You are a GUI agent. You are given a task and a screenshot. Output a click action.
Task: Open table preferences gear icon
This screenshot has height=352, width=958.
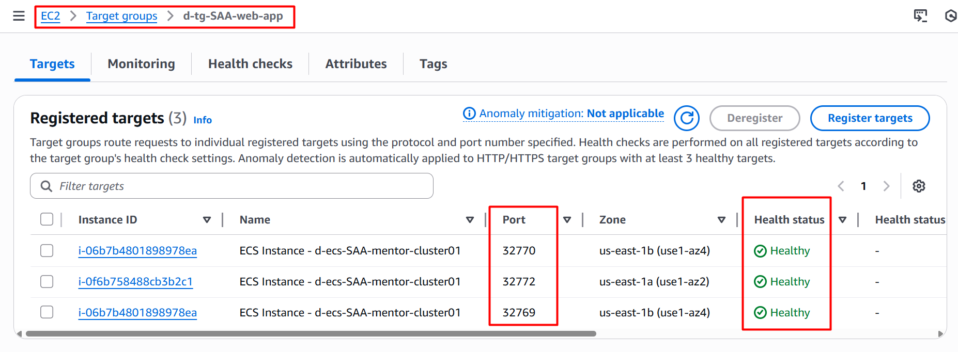tap(919, 186)
